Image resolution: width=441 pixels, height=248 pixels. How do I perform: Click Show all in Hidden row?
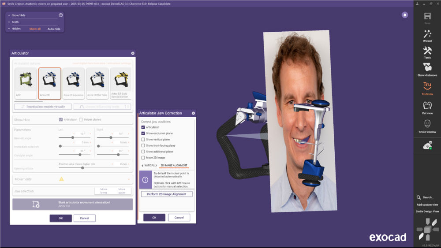[x=35, y=29]
